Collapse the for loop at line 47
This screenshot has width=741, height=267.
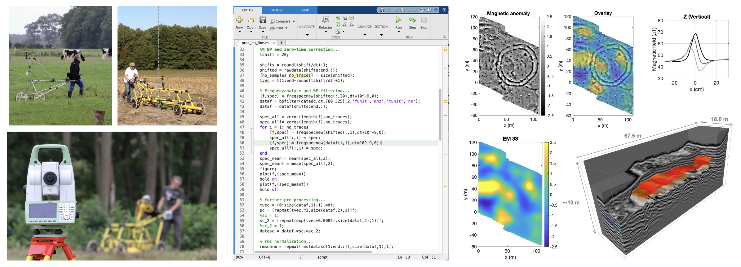tap(251, 127)
